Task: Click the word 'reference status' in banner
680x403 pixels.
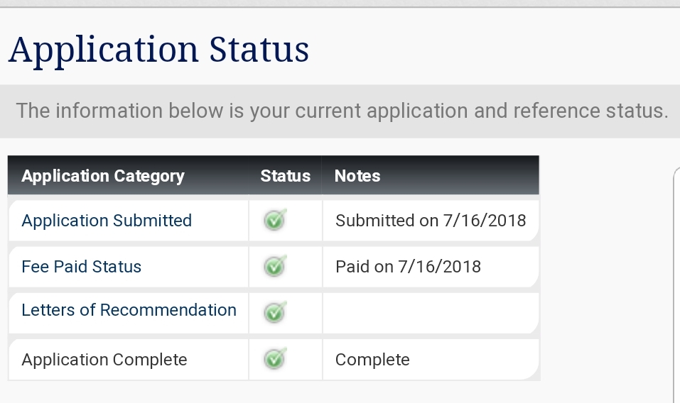Action: 590,111
